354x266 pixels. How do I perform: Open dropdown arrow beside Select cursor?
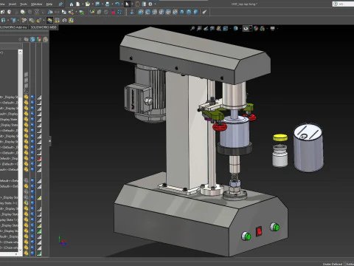[132, 4]
